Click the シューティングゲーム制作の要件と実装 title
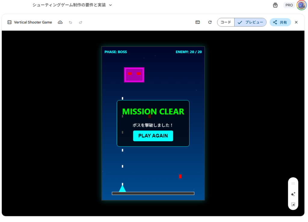This screenshot has width=308, height=222. (69, 5)
